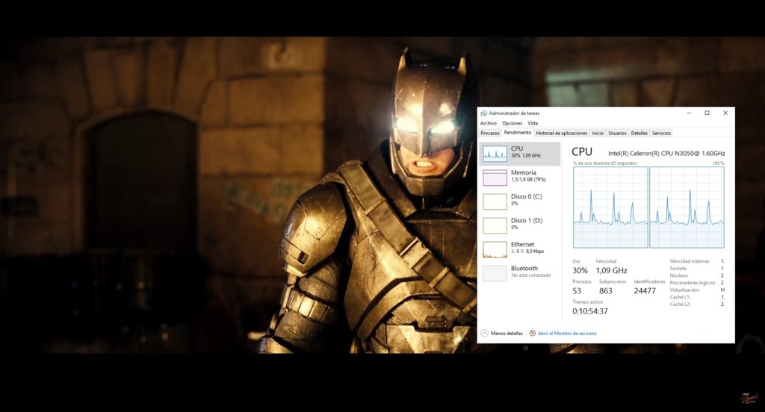Click the '24477' Identificadores value
This screenshot has width=765, height=412.
[645, 291]
